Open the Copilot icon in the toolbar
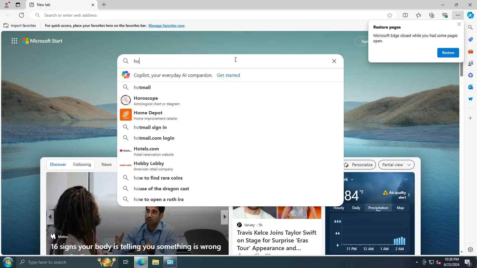 (x=470, y=15)
